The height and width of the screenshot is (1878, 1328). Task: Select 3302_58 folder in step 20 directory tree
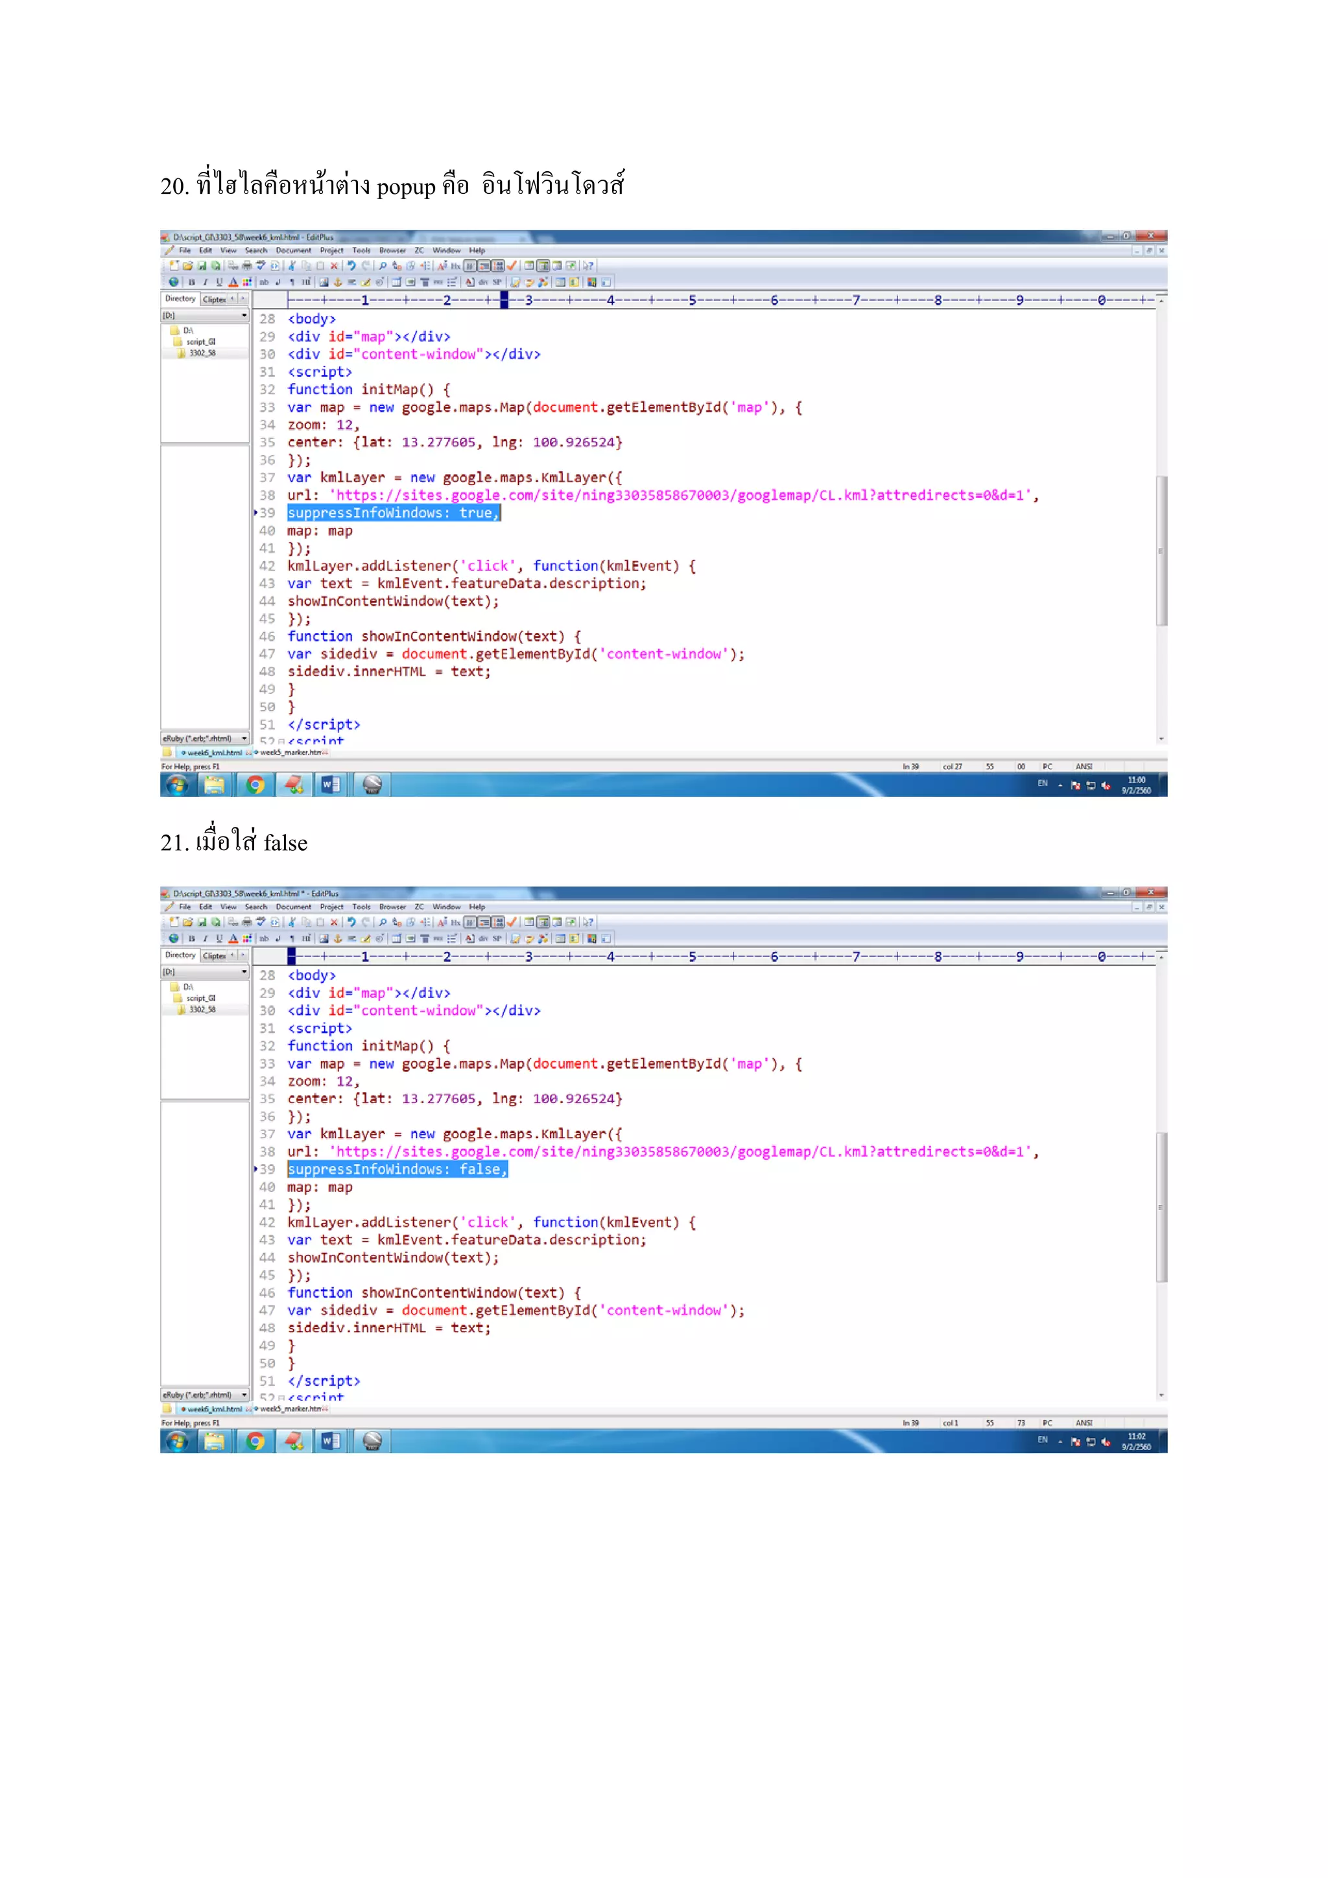point(197,353)
